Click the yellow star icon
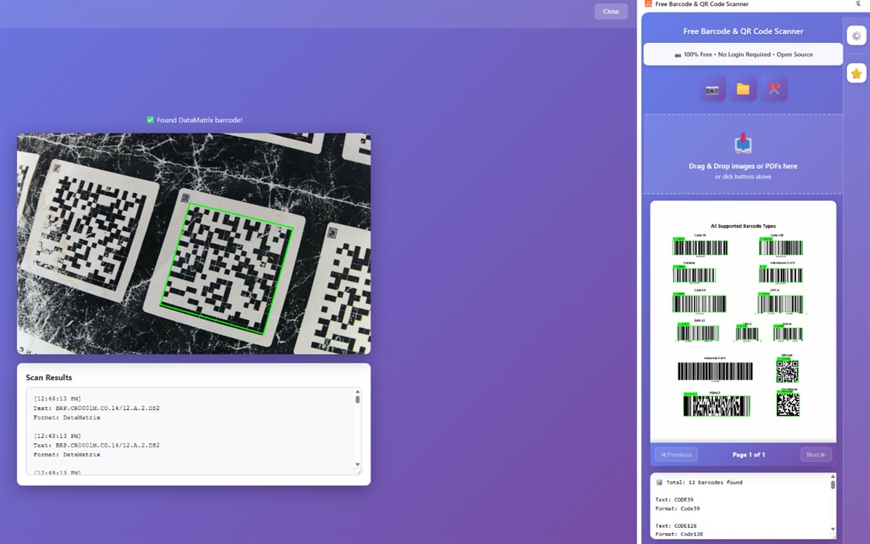The width and height of the screenshot is (870, 544). point(856,73)
